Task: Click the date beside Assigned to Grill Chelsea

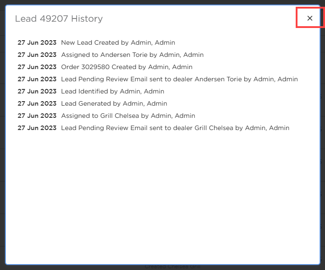Action: click(37, 116)
